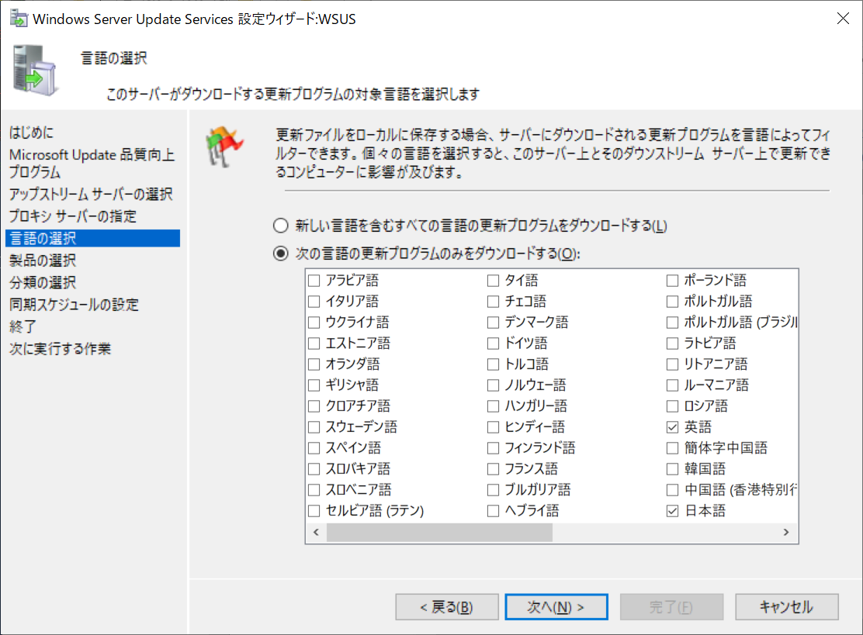Screen dimensions: 863x635
Task: Open プロキシ サーバーの指定 step
Action: tap(73, 216)
